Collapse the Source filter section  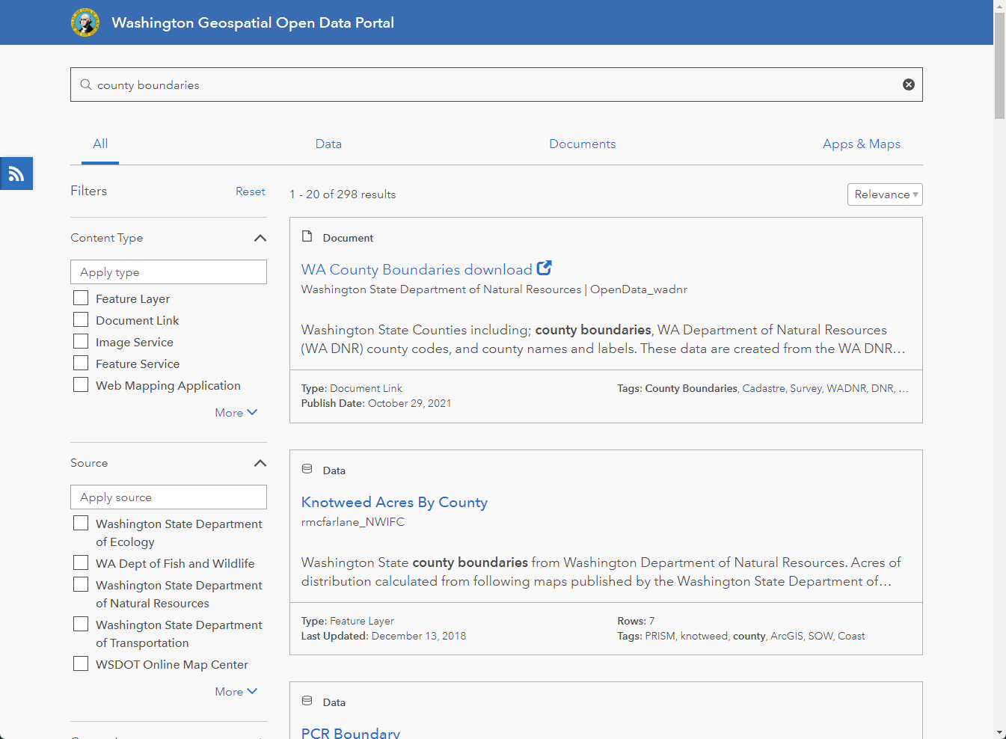(260, 463)
